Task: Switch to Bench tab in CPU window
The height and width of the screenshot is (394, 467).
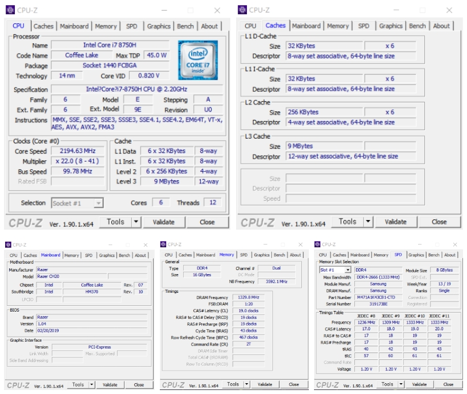Action: click(x=185, y=26)
